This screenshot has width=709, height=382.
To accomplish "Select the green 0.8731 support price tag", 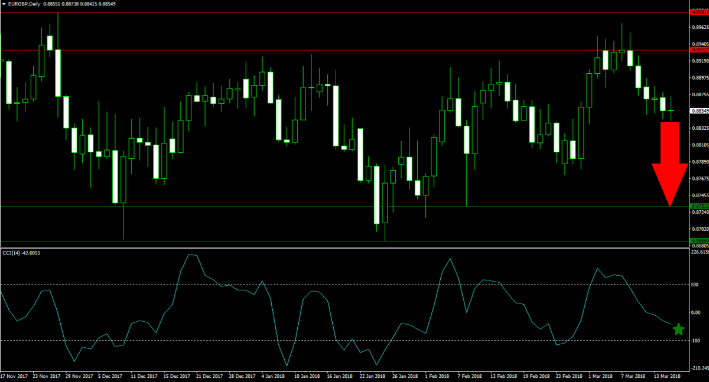I will [699, 206].
